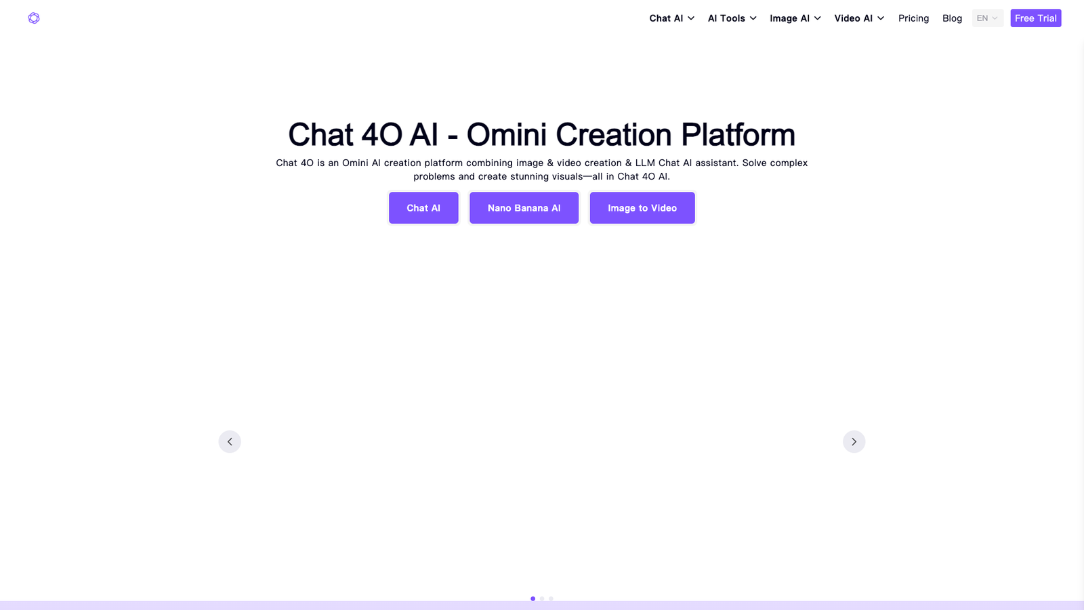Start a Free Trial
Viewport: 1084px width, 610px height.
click(x=1035, y=18)
